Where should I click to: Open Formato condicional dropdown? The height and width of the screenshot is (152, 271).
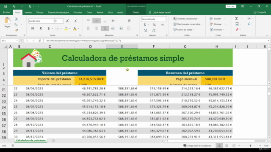point(186,19)
